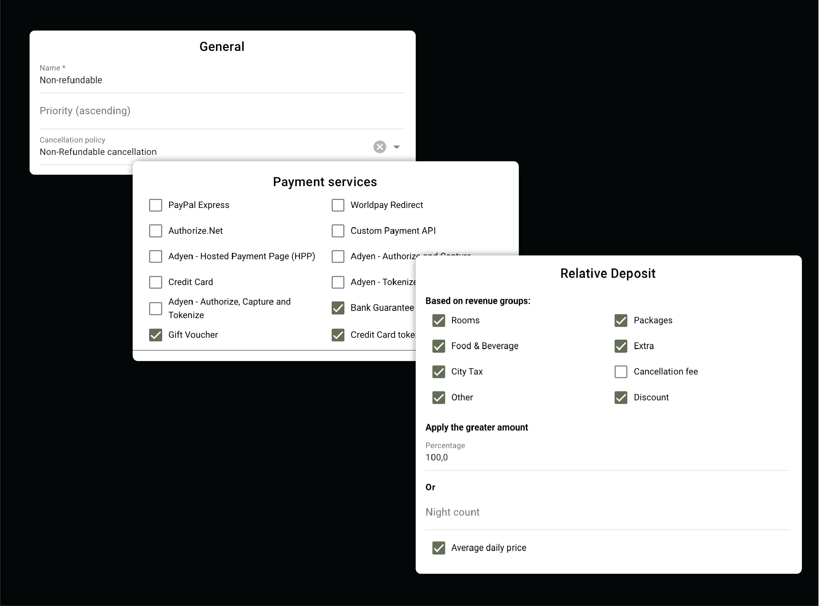This screenshot has height=606, width=819.
Task: Disable the Average daily price checkbox
Action: 439,548
